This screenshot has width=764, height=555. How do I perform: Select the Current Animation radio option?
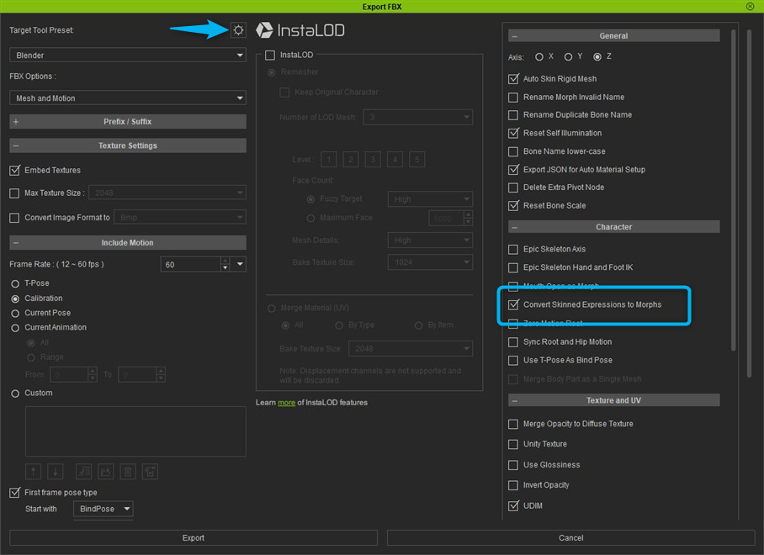[15, 328]
